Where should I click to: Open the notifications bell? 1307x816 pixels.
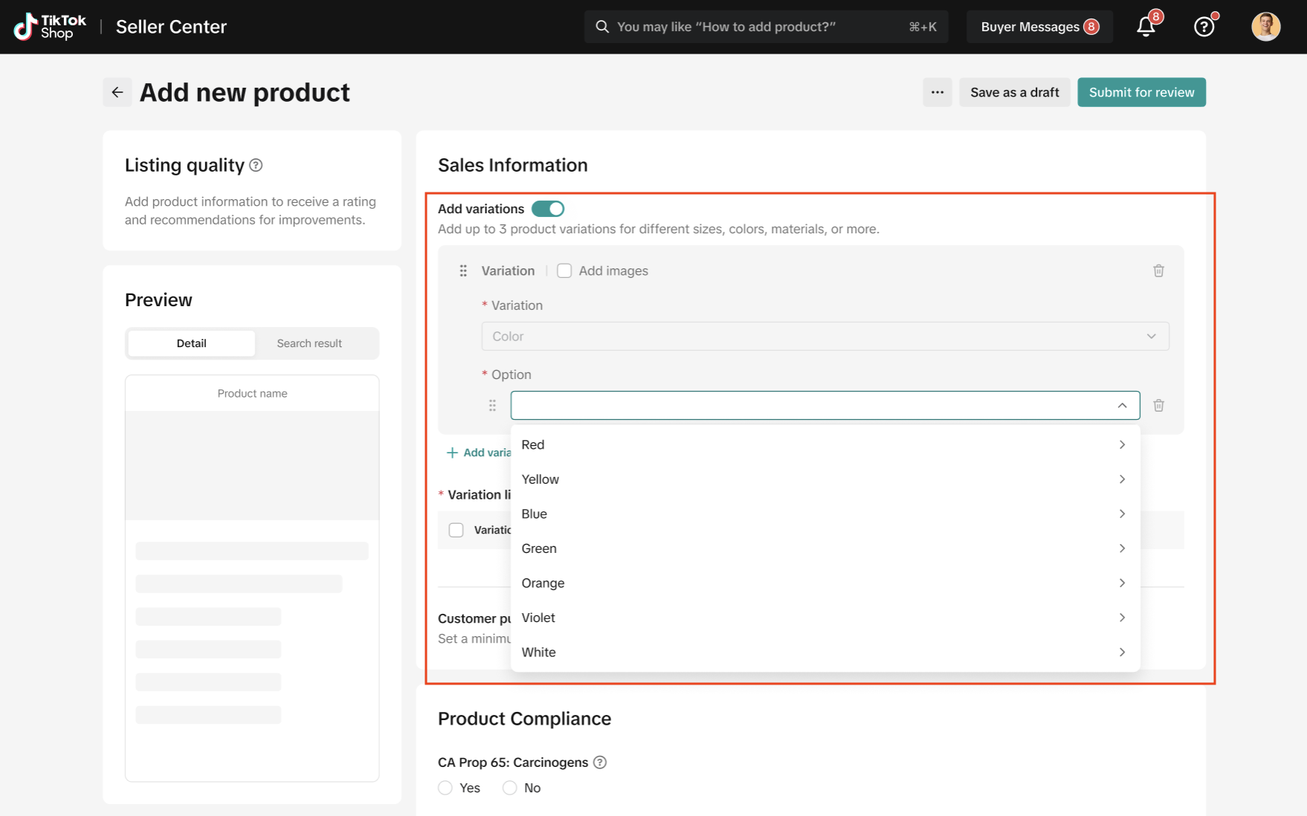tap(1146, 27)
